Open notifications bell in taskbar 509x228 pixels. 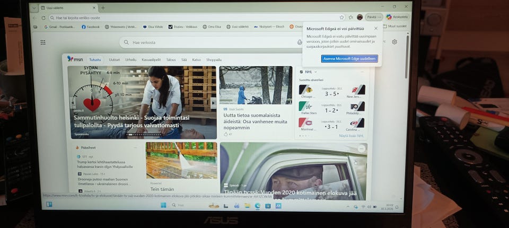pyautogui.click(x=397, y=207)
